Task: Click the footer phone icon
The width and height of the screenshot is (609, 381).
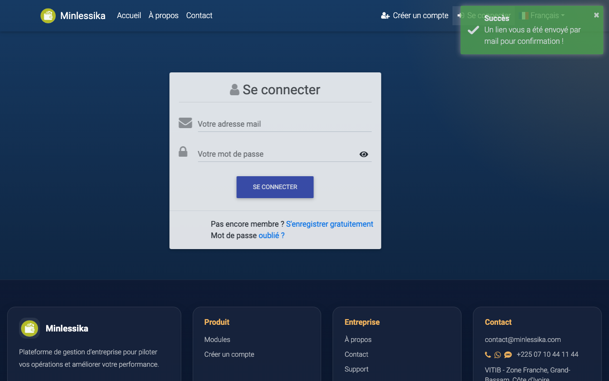Action: pos(488,354)
